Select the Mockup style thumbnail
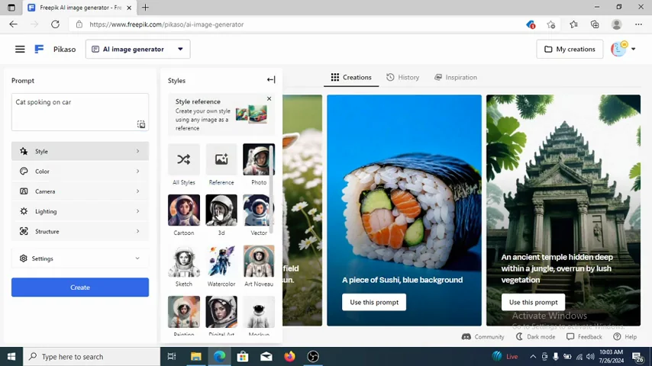This screenshot has width=652, height=366. point(258,312)
